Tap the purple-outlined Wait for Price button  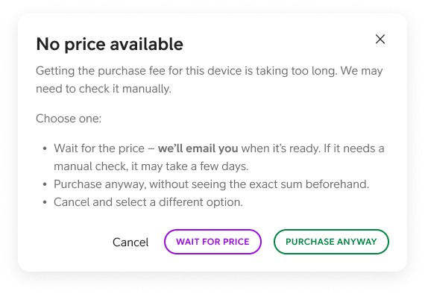tap(212, 242)
